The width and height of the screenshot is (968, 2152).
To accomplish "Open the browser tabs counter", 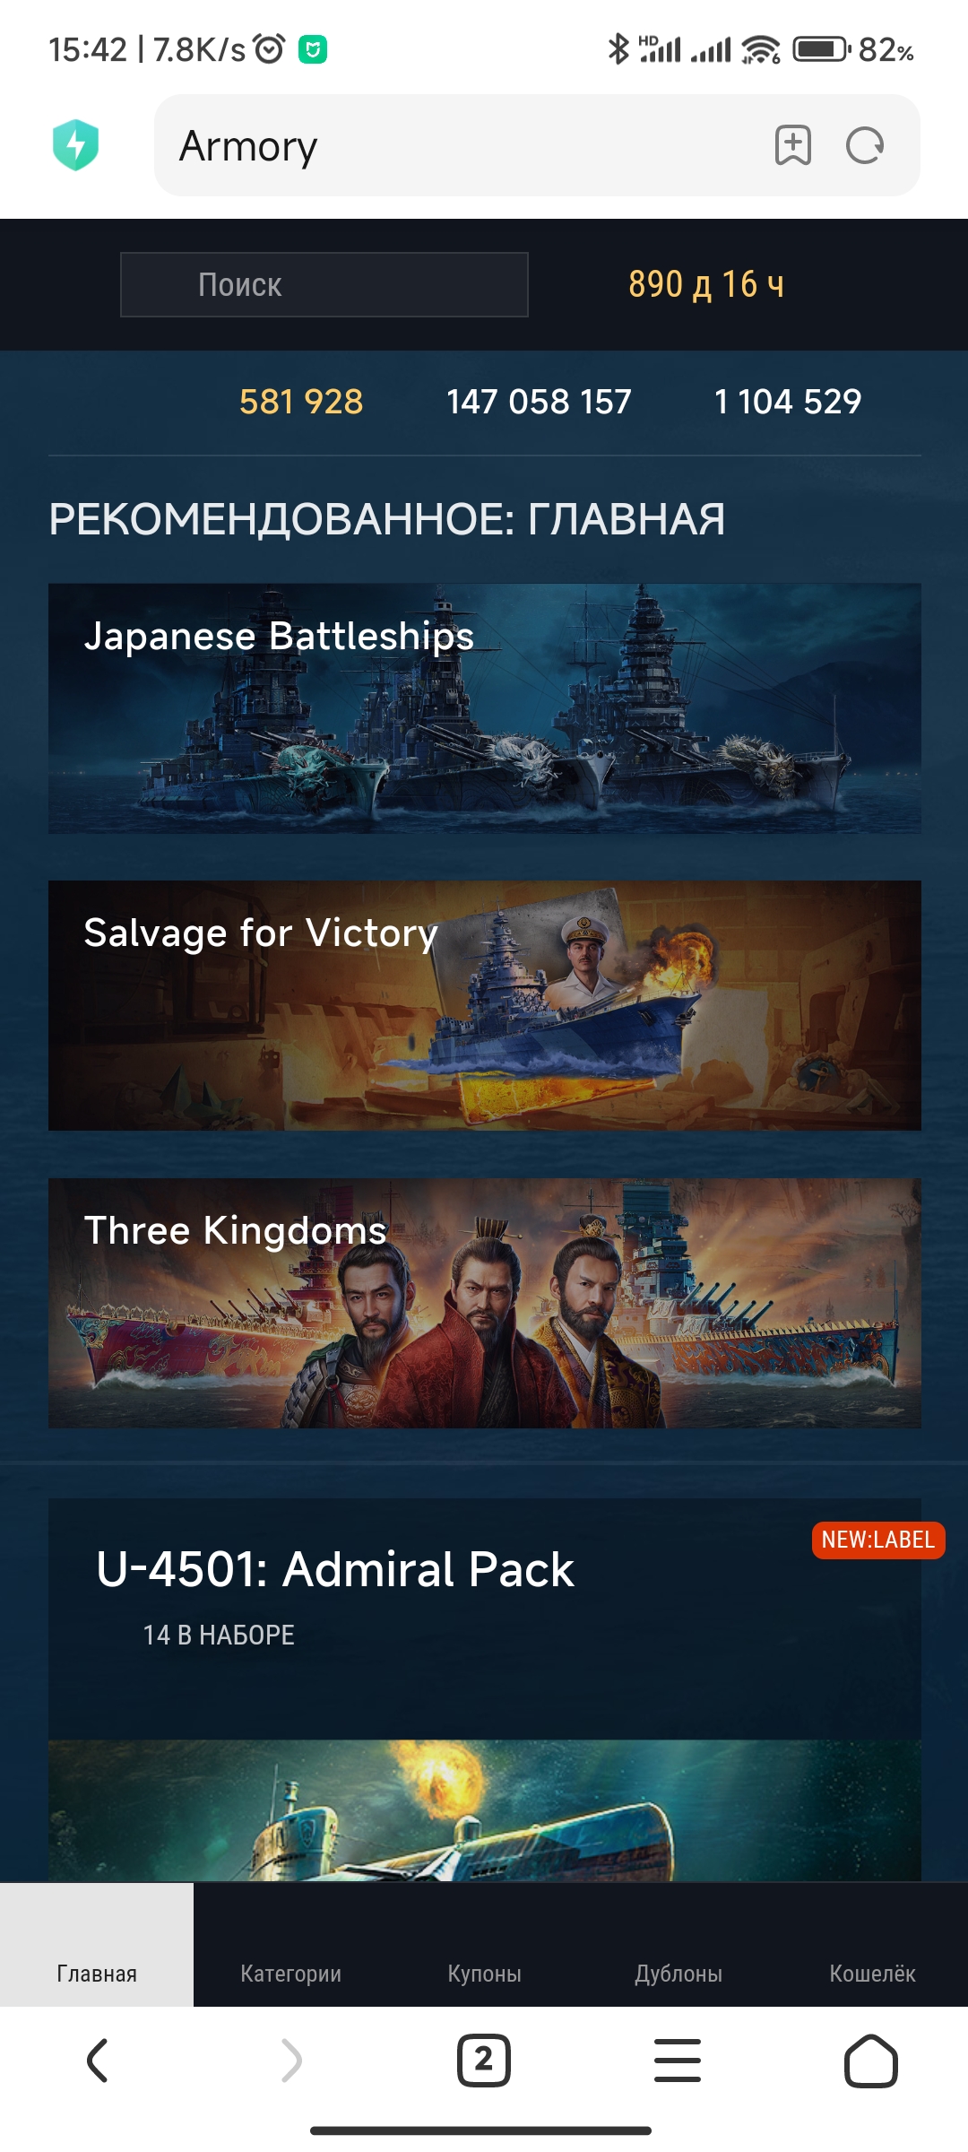I will click(x=484, y=2060).
